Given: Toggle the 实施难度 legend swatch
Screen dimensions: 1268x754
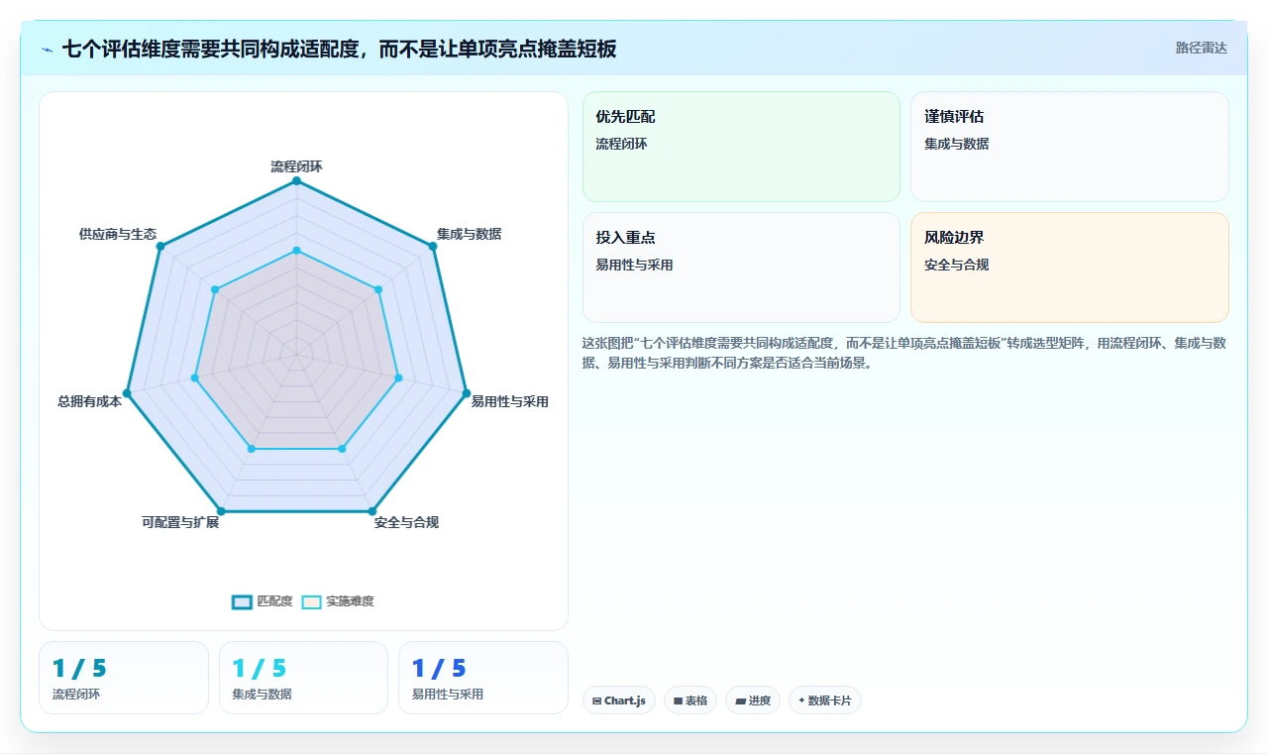Looking at the screenshot, I should coord(312,601).
